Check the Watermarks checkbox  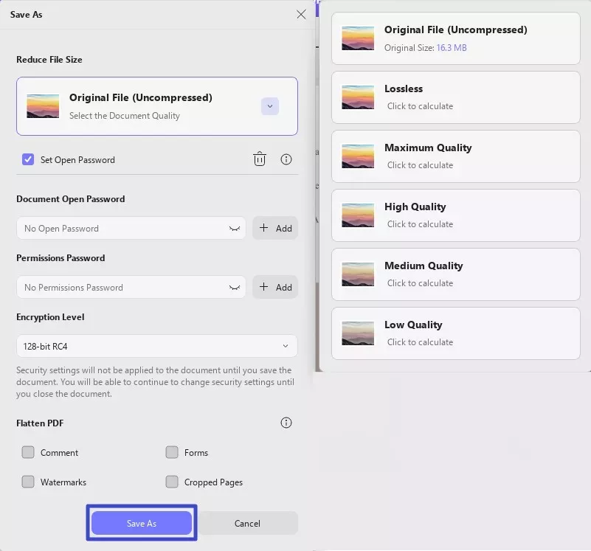[28, 482]
